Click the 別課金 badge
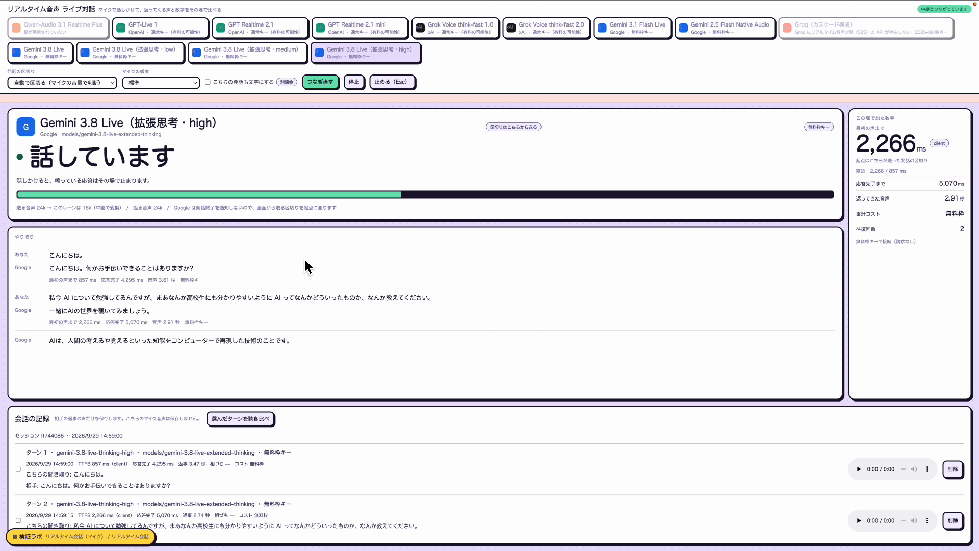The width and height of the screenshot is (979, 551). tap(287, 82)
